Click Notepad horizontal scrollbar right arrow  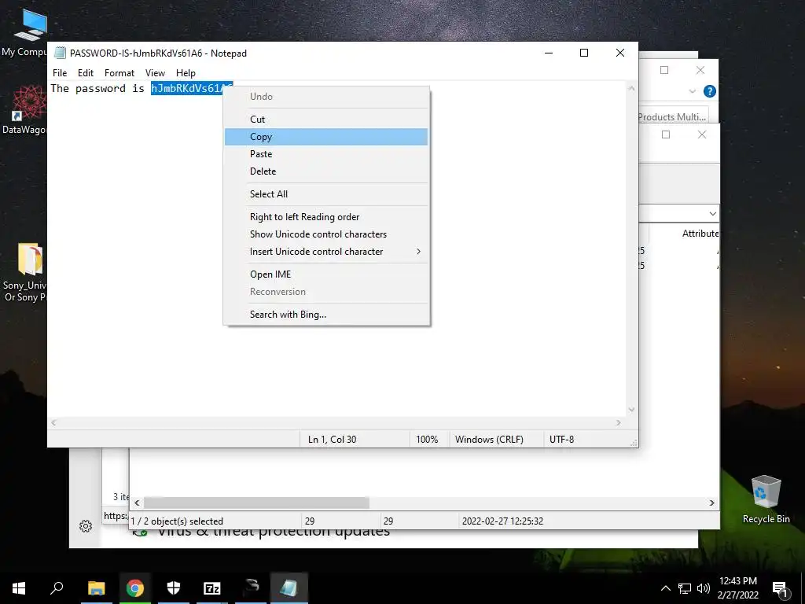click(618, 422)
